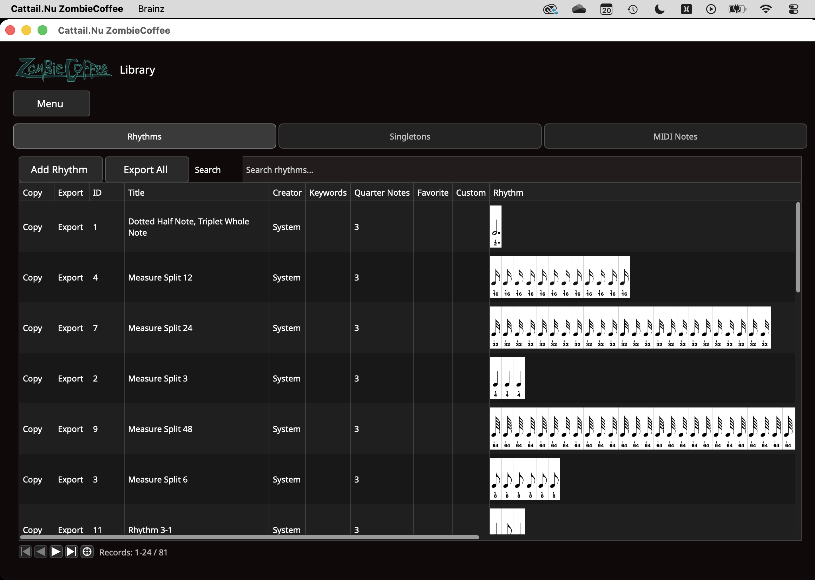The height and width of the screenshot is (580, 815).
Task: Click the table's vertical scrollbar
Action: [798, 247]
